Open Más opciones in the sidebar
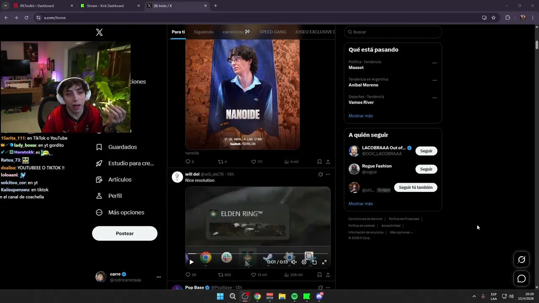The width and height of the screenshot is (539, 303). 120,213
